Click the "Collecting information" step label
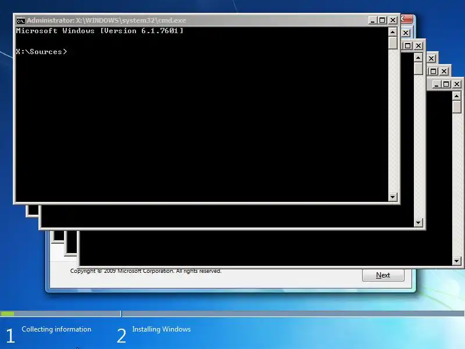The width and height of the screenshot is (465, 349). coord(56,329)
